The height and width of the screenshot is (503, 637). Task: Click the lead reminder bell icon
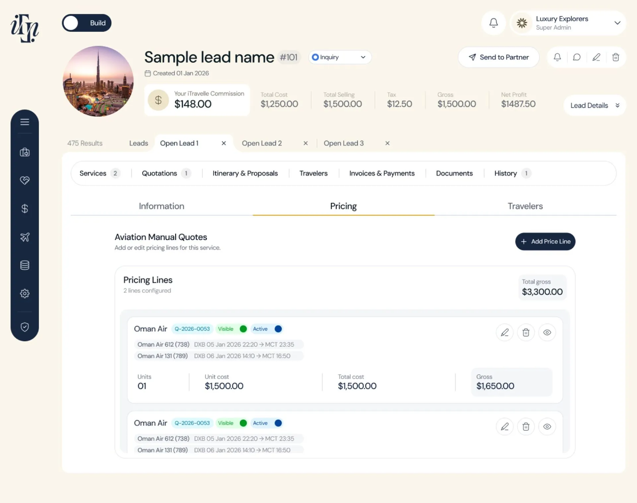tap(557, 57)
